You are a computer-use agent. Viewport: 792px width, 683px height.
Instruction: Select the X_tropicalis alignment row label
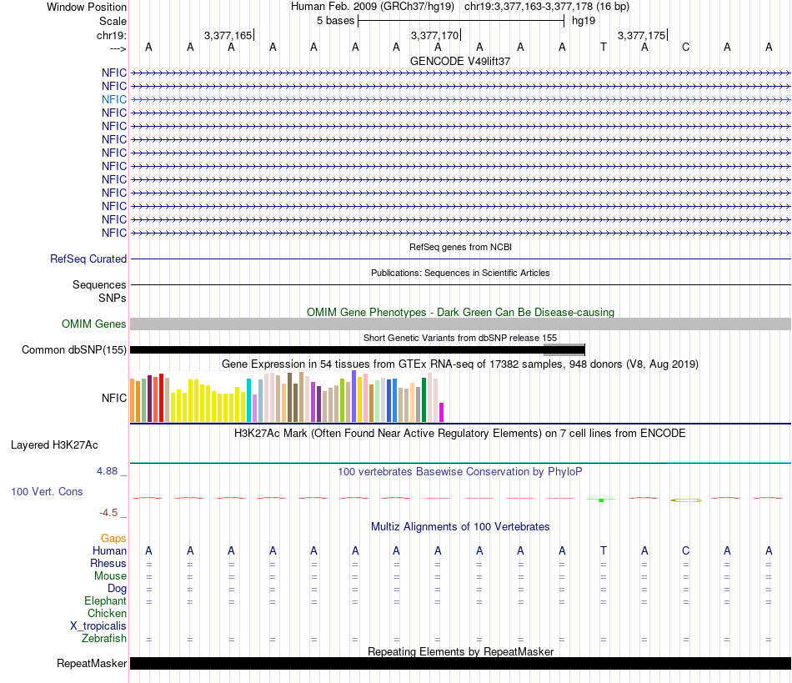click(98, 626)
